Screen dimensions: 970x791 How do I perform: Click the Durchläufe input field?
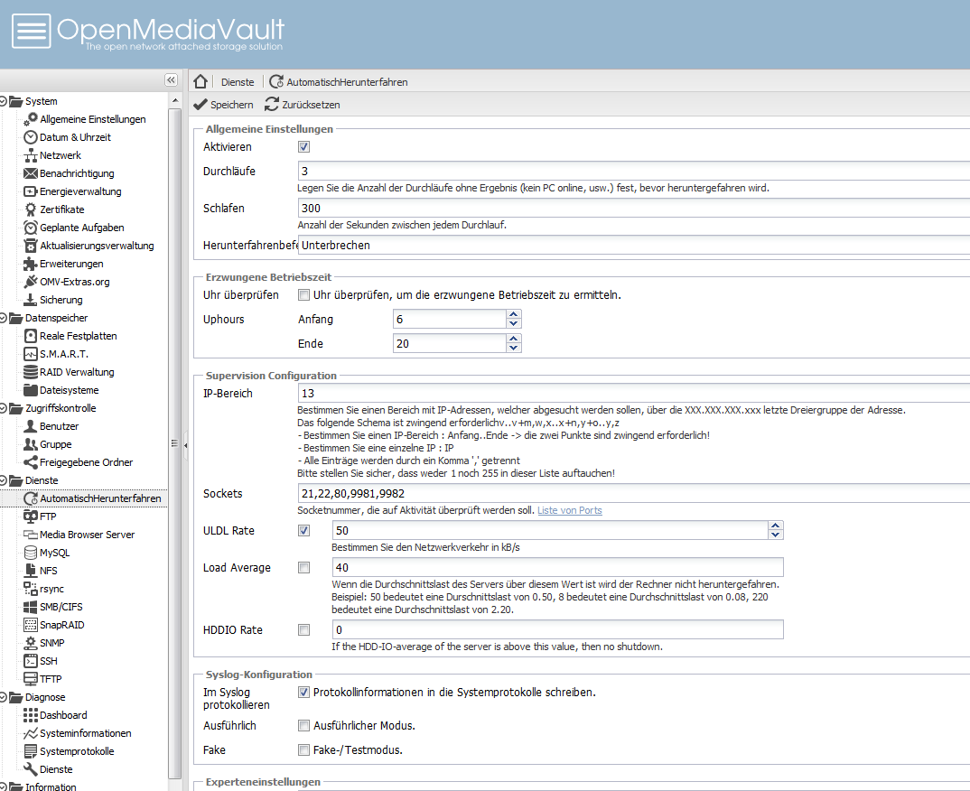(x=633, y=171)
